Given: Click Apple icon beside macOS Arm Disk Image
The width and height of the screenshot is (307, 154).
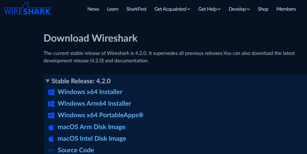Looking at the screenshot, I should (51, 127).
